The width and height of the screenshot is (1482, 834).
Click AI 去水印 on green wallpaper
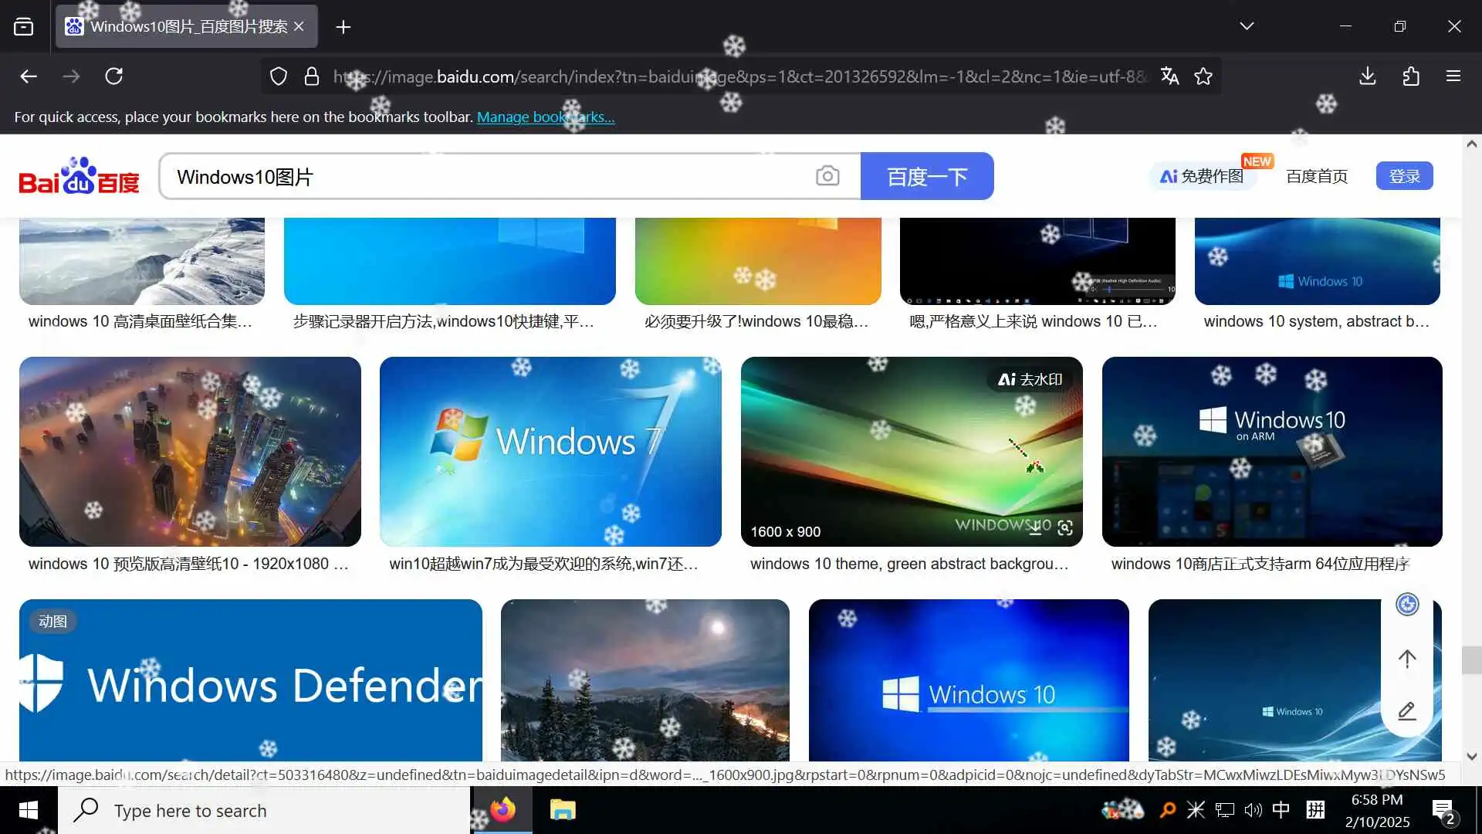coord(1030,379)
